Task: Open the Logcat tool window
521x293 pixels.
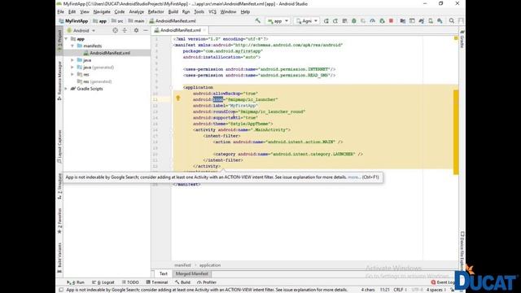Action: click(103, 282)
